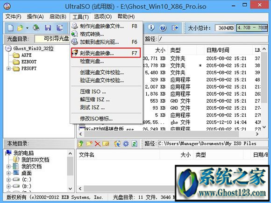Click the New file toolbar icon
The width and height of the screenshot is (271, 203).
[10, 28]
